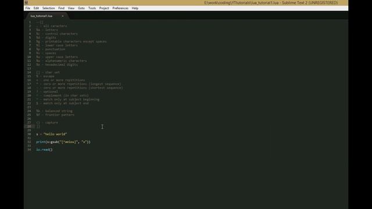Viewport: 372px width, 209px height.
Task: Click the '%f - frontier pattern' line
Action: 55,115
